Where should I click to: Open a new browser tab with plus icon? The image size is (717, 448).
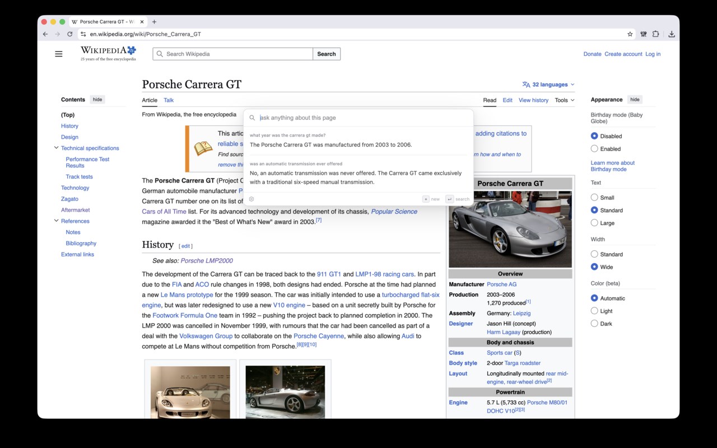(155, 22)
